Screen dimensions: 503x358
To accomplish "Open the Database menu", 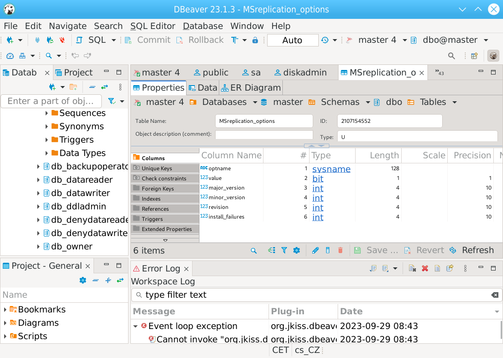I will (203, 26).
